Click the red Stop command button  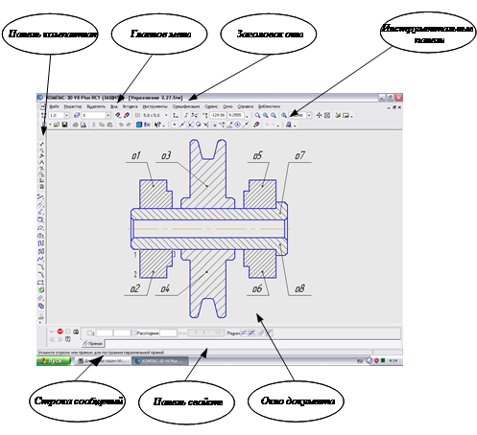coord(60,332)
